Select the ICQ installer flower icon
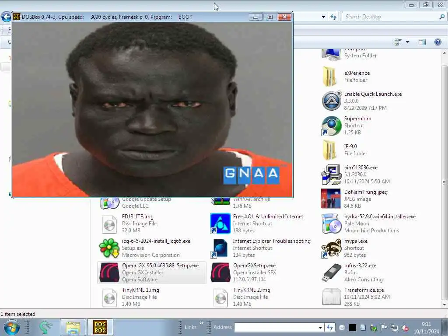 (109, 248)
